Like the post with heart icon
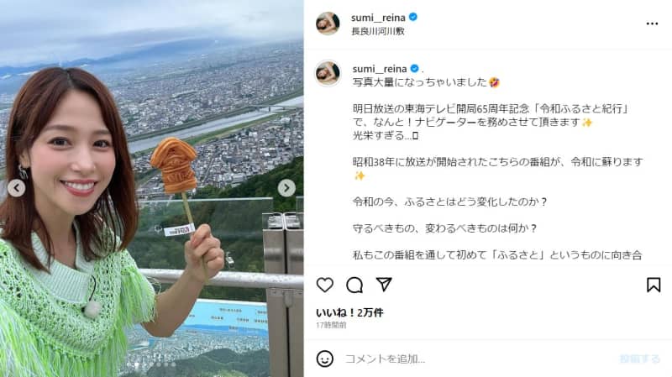Image resolution: width=672 pixels, height=377 pixels. point(325,285)
